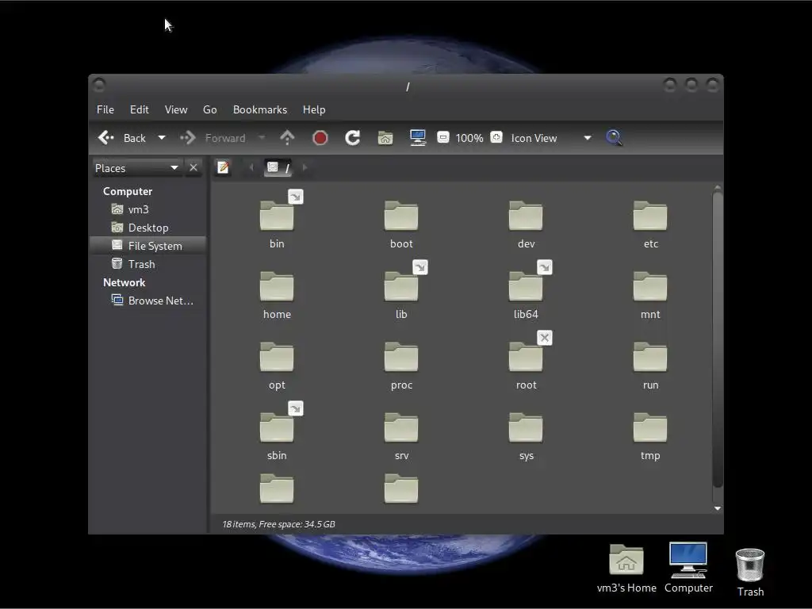
Task: Close the Places sidebar pane
Action: (x=193, y=167)
